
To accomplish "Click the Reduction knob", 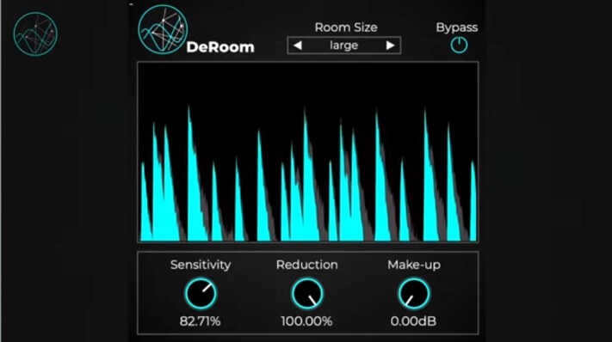I will [307, 293].
